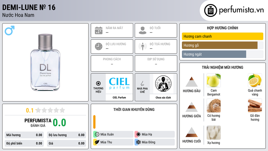Click the clock icon for Độ lưu hương

(x=99, y=46)
